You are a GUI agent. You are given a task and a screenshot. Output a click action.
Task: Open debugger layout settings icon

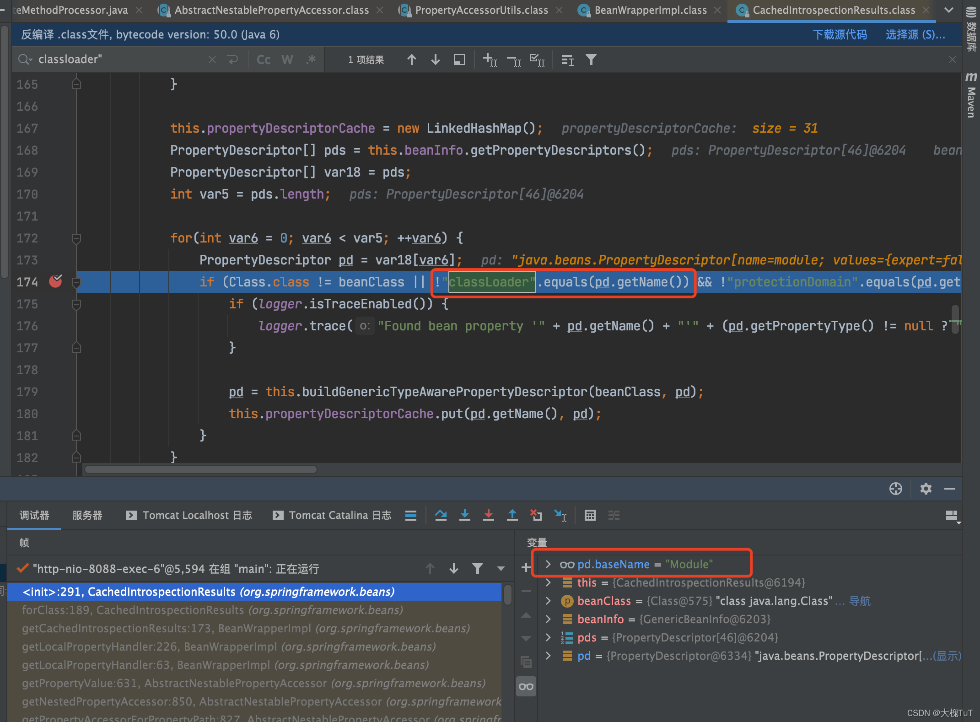pyautogui.click(x=952, y=516)
